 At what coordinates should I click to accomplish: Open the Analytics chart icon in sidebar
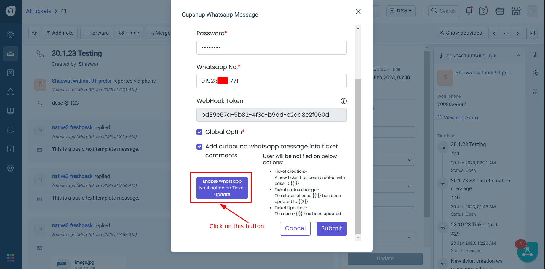click(x=10, y=149)
